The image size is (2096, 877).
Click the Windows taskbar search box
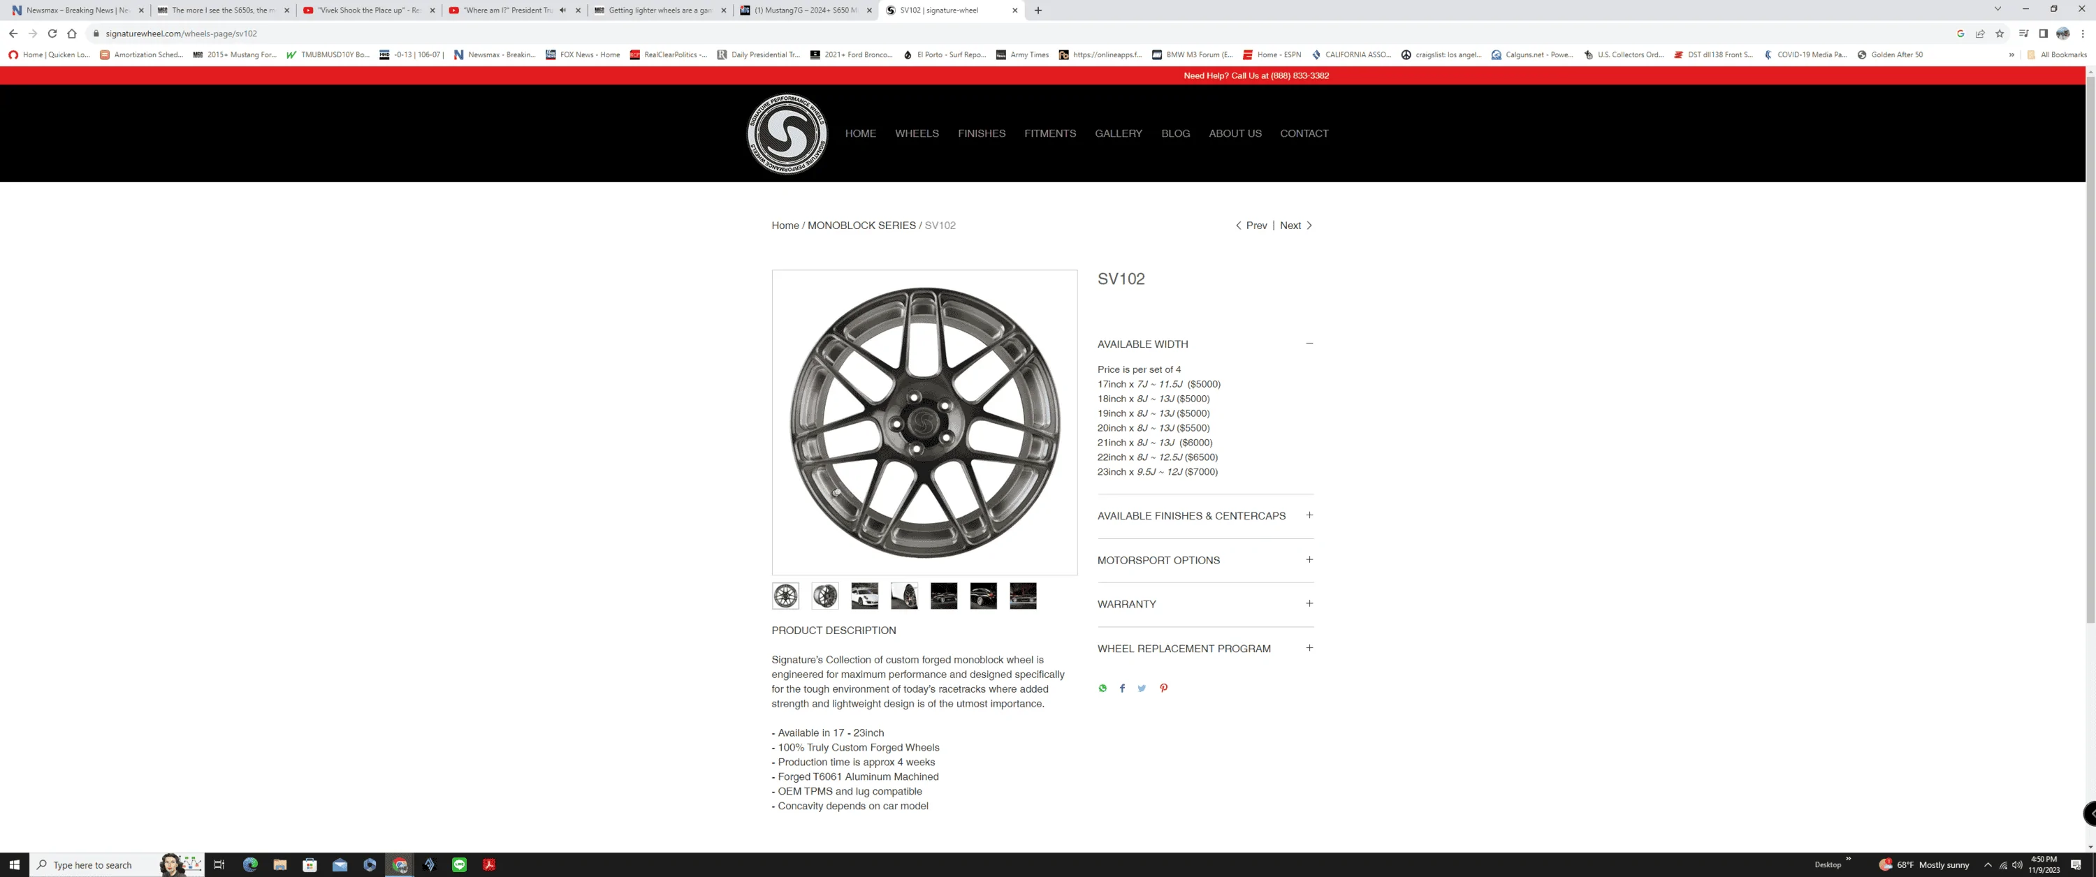(117, 865)
